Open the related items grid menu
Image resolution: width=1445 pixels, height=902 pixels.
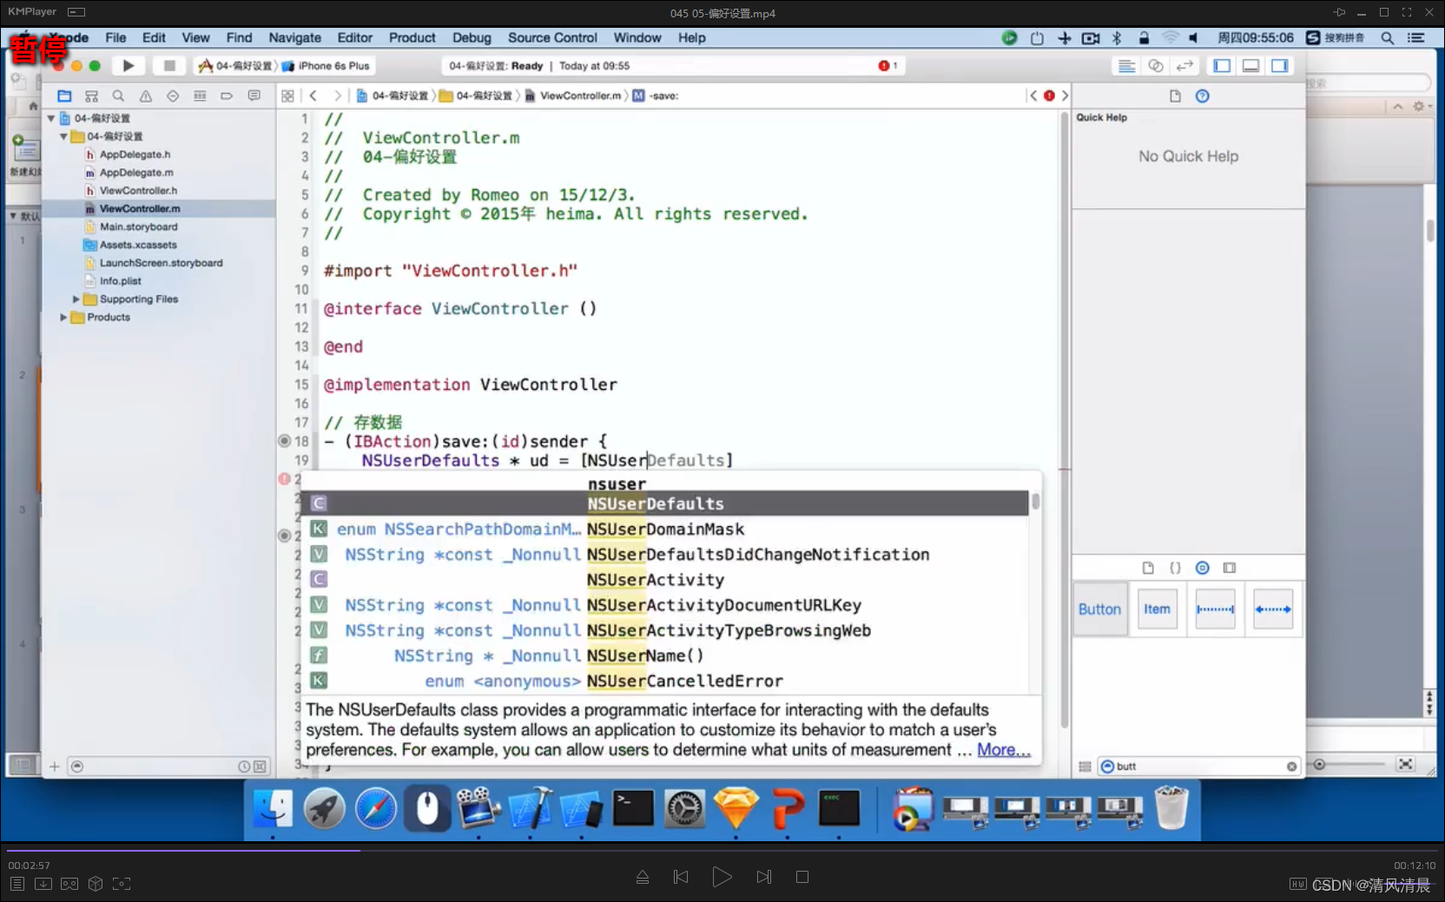pos(287,96)
